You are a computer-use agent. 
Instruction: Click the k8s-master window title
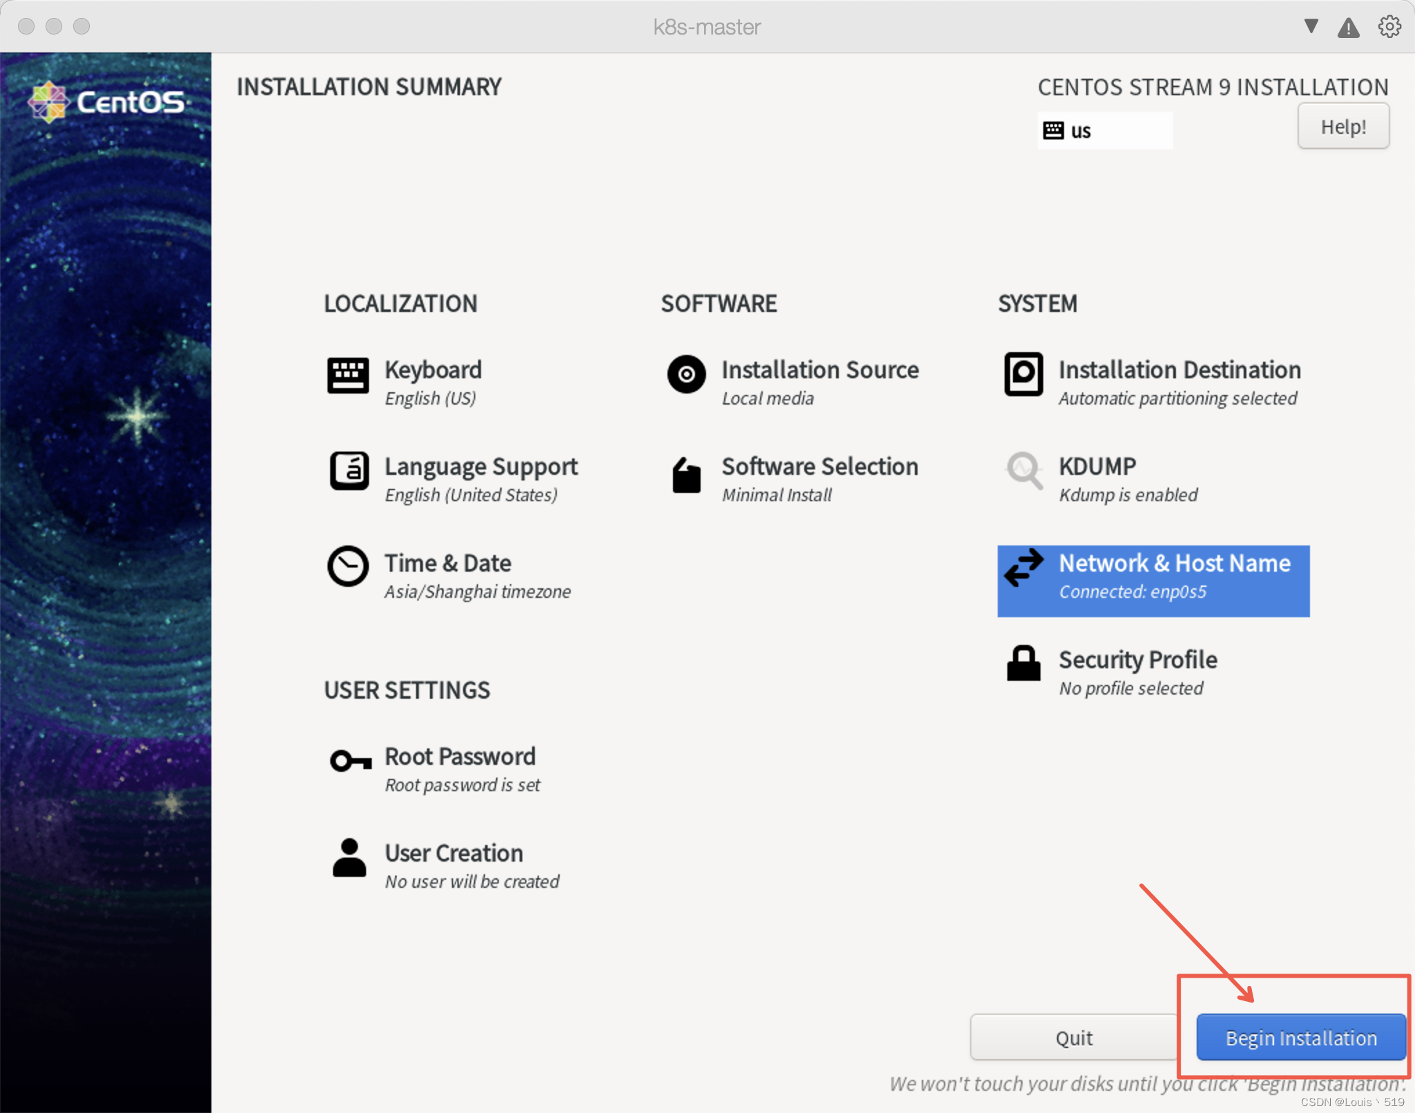(x=707, y=27)
